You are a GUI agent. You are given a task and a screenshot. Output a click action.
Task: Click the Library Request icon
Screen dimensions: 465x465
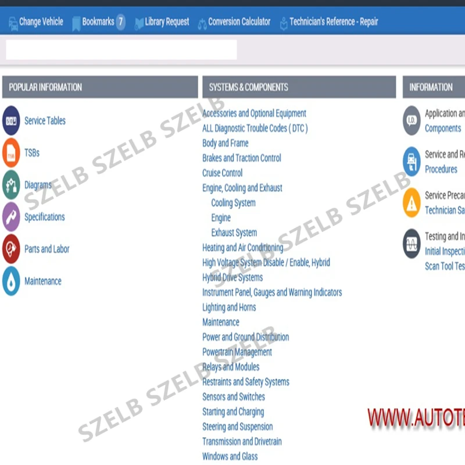click(x=139, y=23)
